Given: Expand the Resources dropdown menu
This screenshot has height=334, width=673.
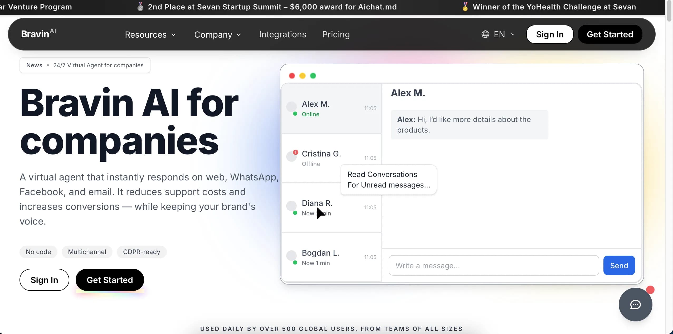Looking at the screenshot, I should point(150,34).
